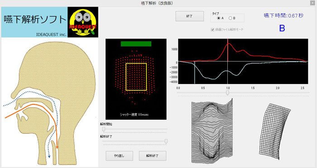Click the green bar in camera view
Screen dimensions: 317x168
pyautogui.click(x=136, y=44)
